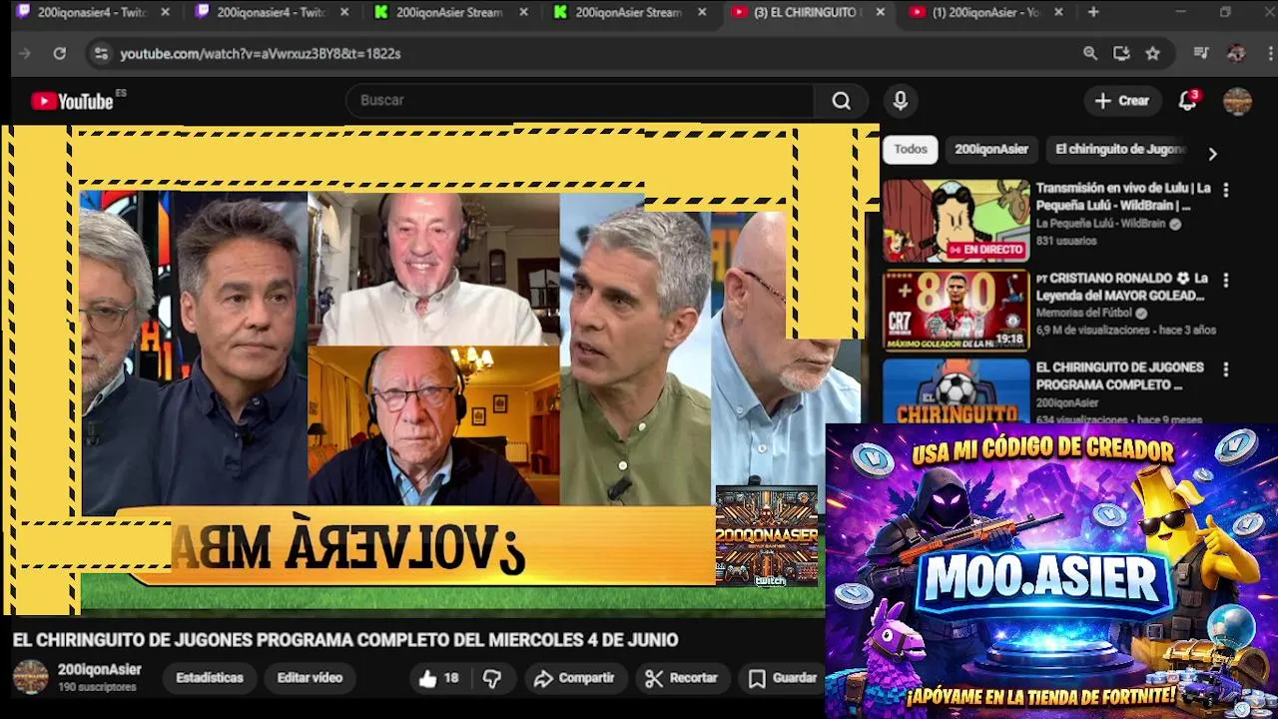Select the Todos filter chip

coord(911,149)
